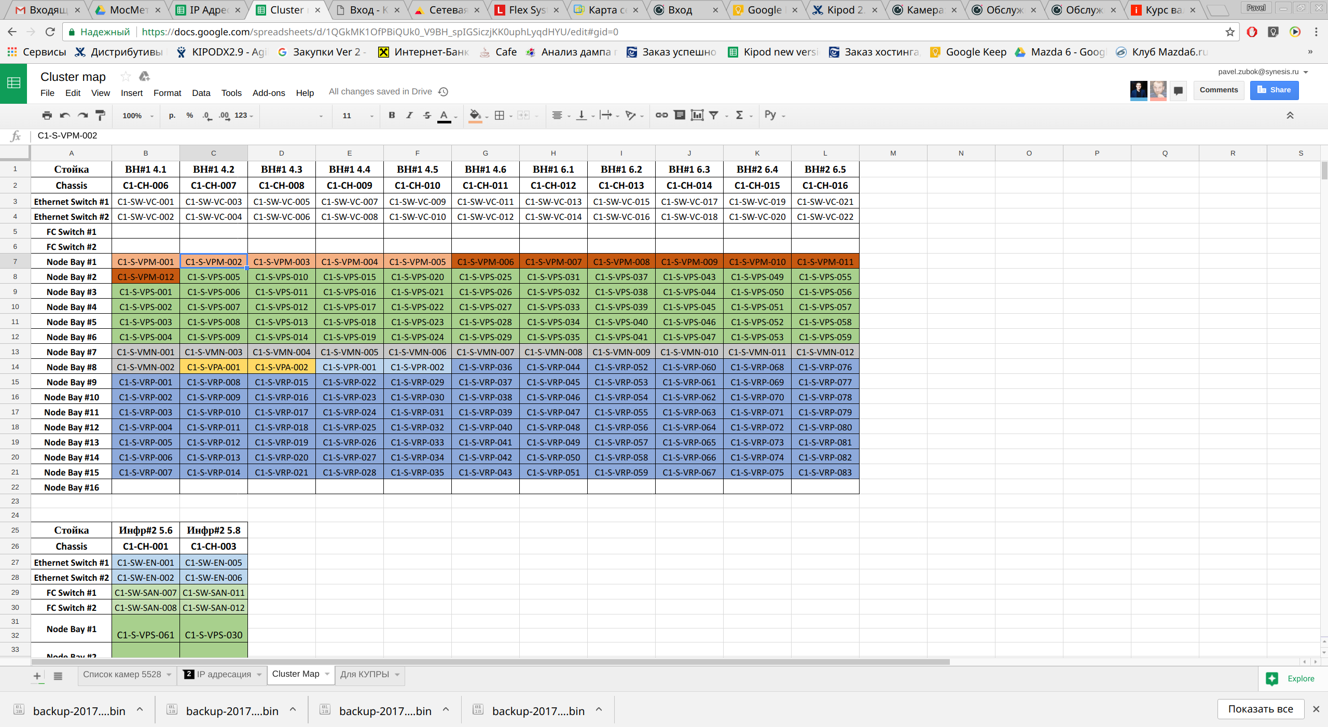This screenshot has height=727, width=1328.
Task: Open the File menu
Action: tap(47, 93)
